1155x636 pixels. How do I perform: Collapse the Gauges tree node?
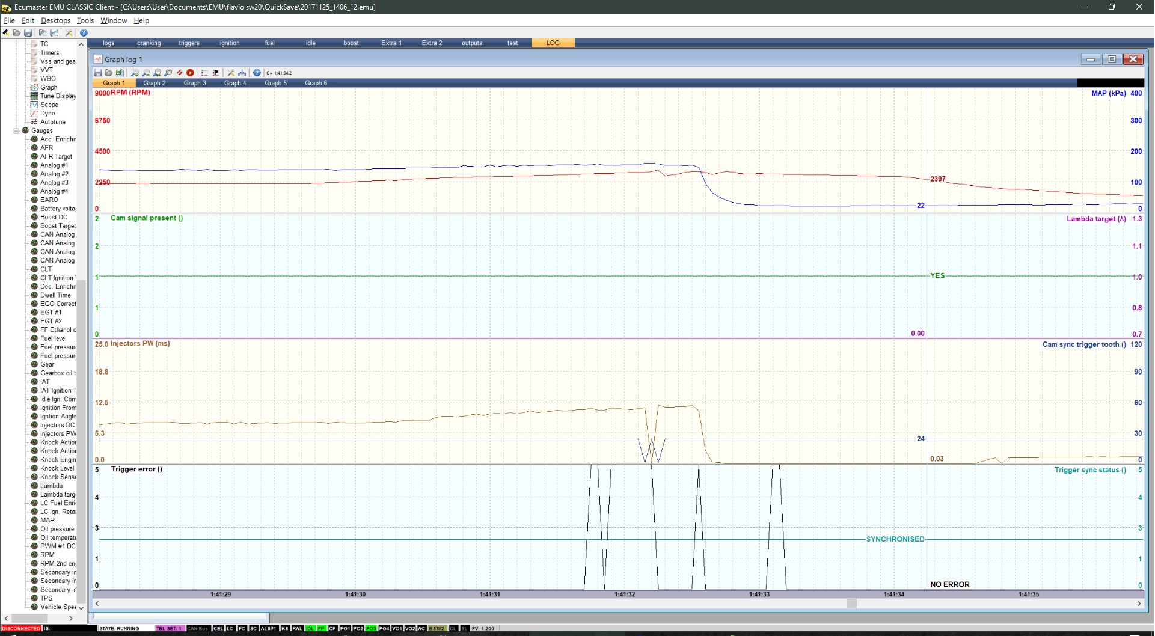16,131
